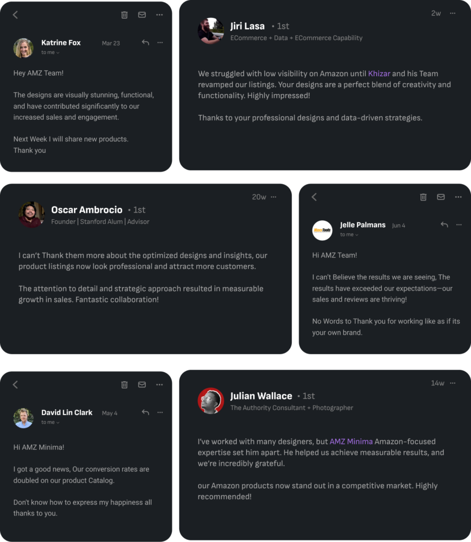Reply to Katrine Fox's message
The width and height of the screenshot is (471, 542).
click(x=145, y=42)
